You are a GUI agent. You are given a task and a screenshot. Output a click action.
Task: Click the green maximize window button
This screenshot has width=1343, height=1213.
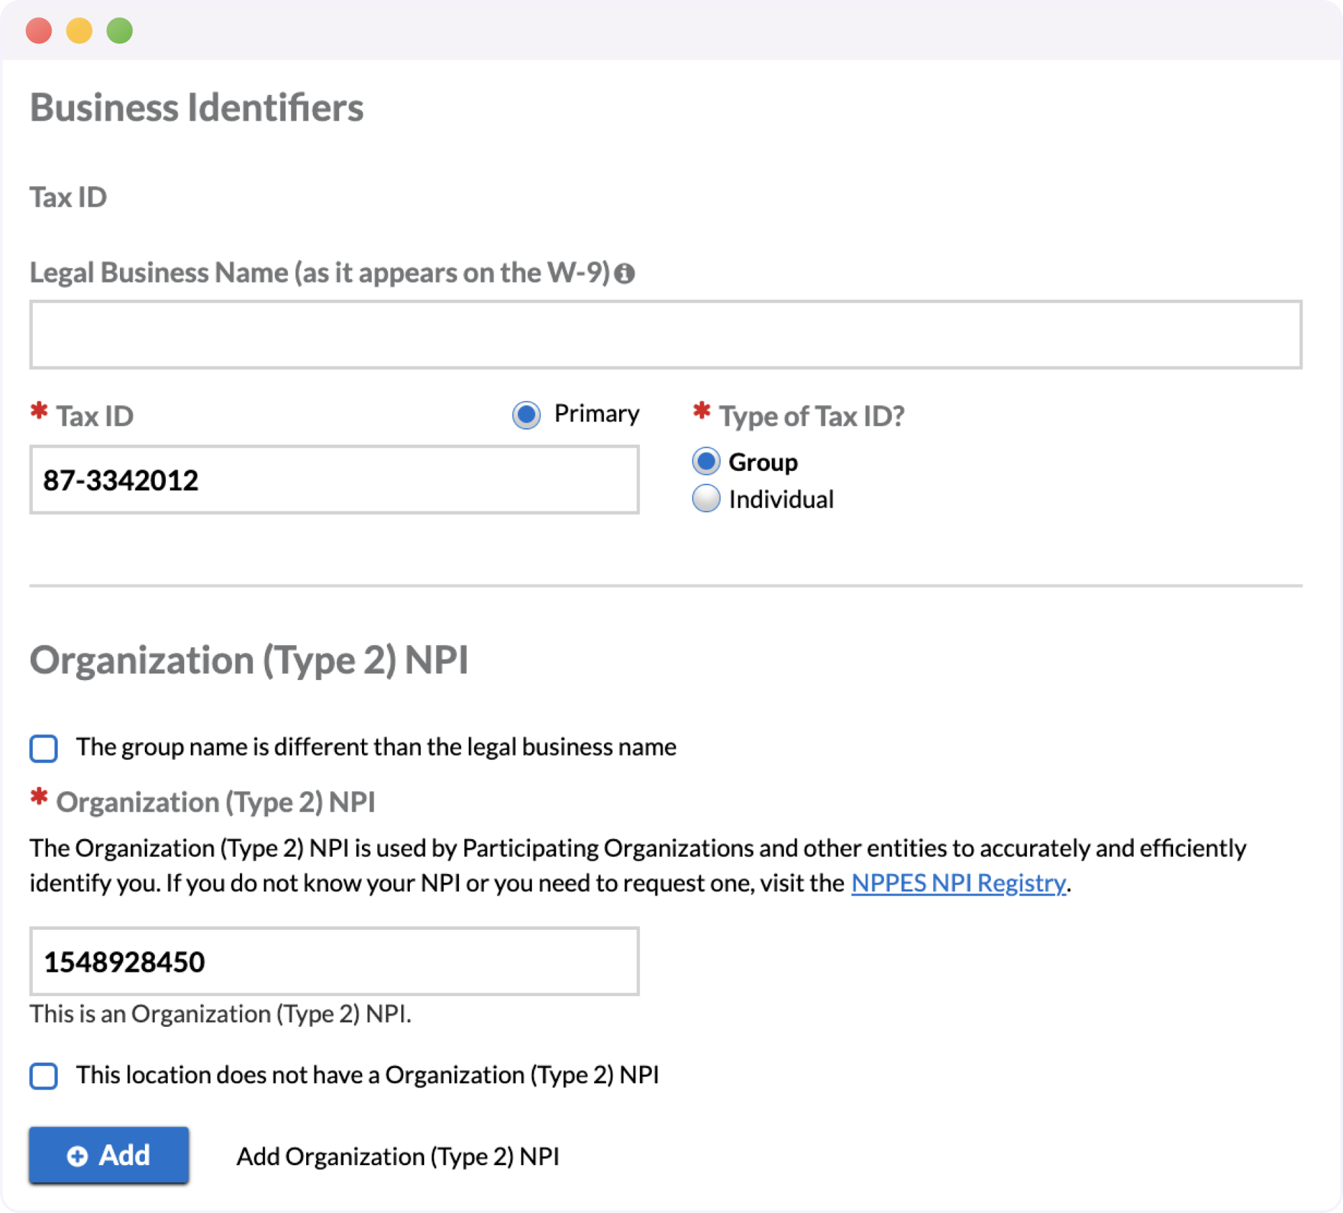pos(120,31)
